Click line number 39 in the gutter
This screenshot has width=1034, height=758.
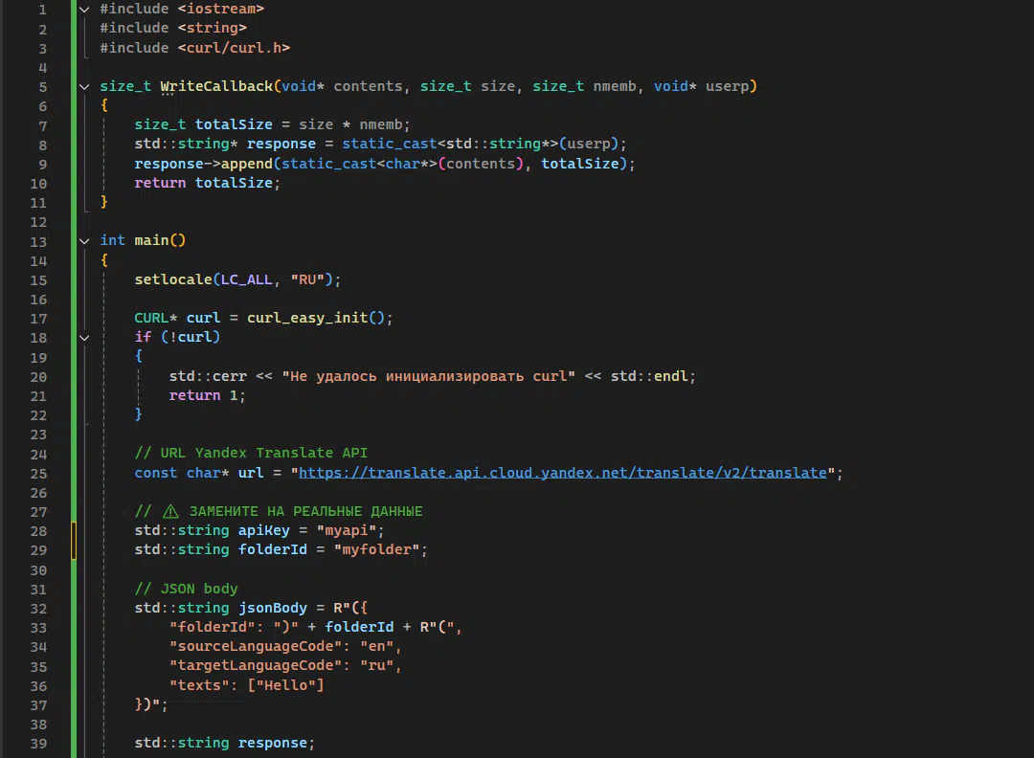coord(38,743)
